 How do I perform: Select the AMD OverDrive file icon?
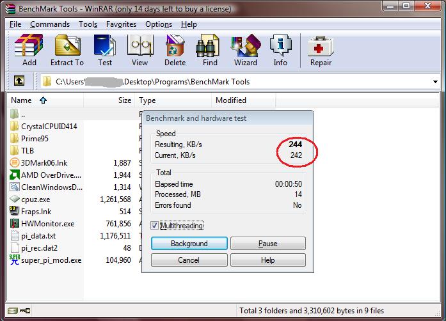[x=15, y=175]
